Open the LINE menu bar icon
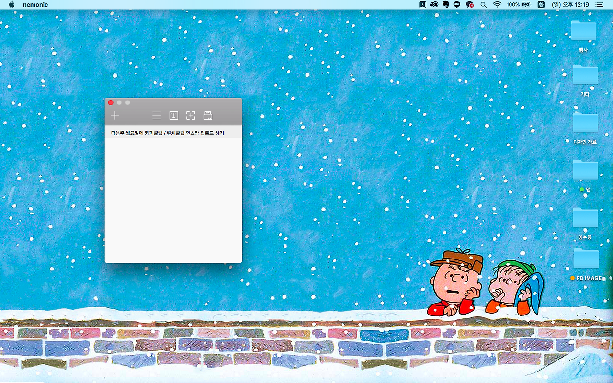613x383 pixels. pyautogui.click(x=457, y=4)
